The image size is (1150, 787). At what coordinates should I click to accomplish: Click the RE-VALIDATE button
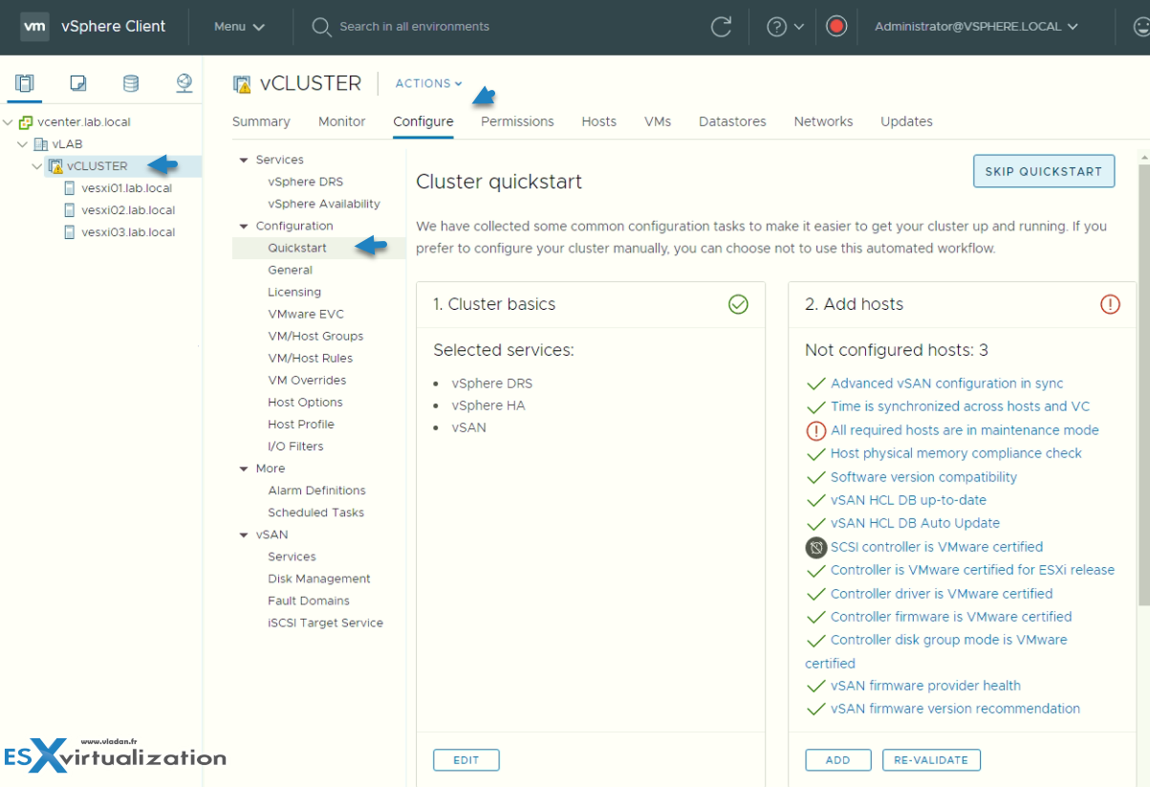point(931,760)
